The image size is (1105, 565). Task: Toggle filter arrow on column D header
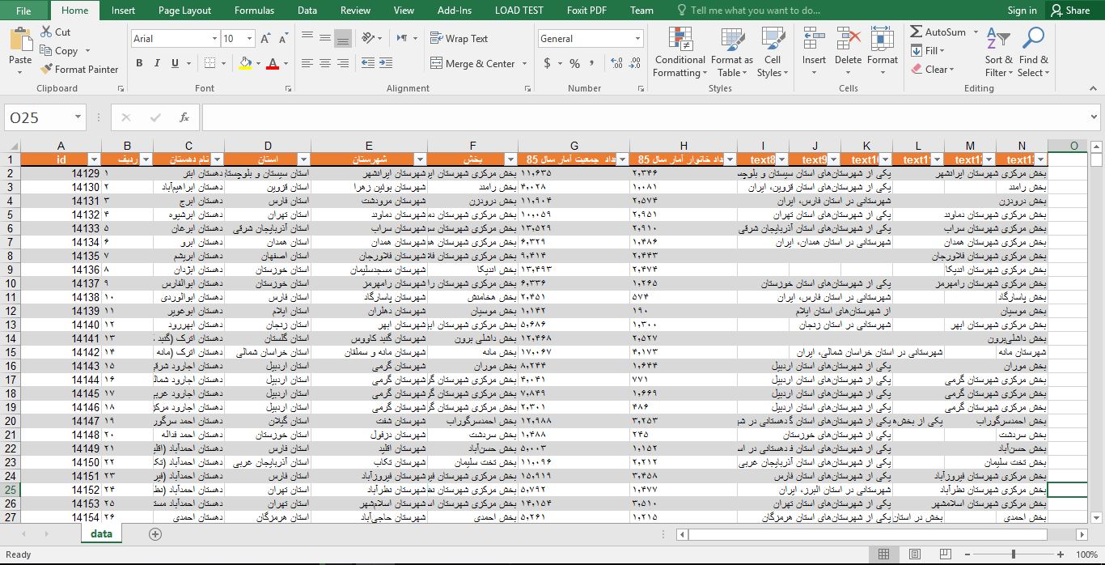tap(303, 159)
